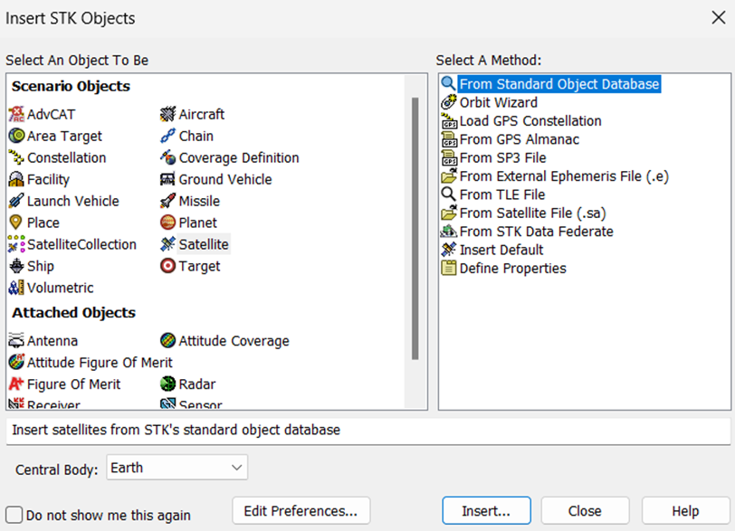Viewport: 735px width, 531px height.
Task: Select Load GPS Constellation text
Action: coord(530,121)
